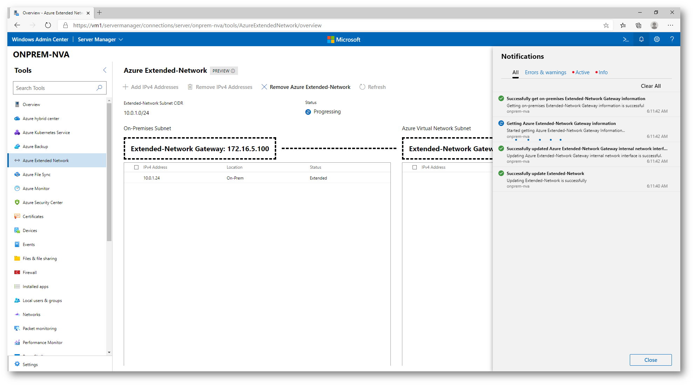Open Local users & groups tool
Viewport: 695px width, 386px height.
[x=57, y=301]
